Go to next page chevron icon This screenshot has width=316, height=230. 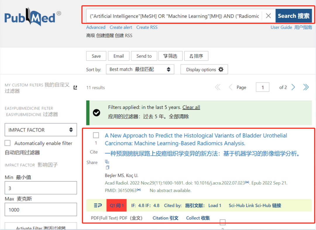click(293, 87)
